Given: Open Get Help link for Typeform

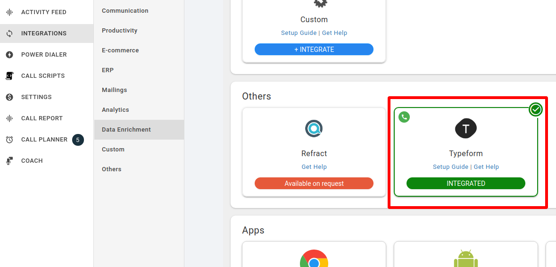Looking at the screenshot, I should 486,167.
